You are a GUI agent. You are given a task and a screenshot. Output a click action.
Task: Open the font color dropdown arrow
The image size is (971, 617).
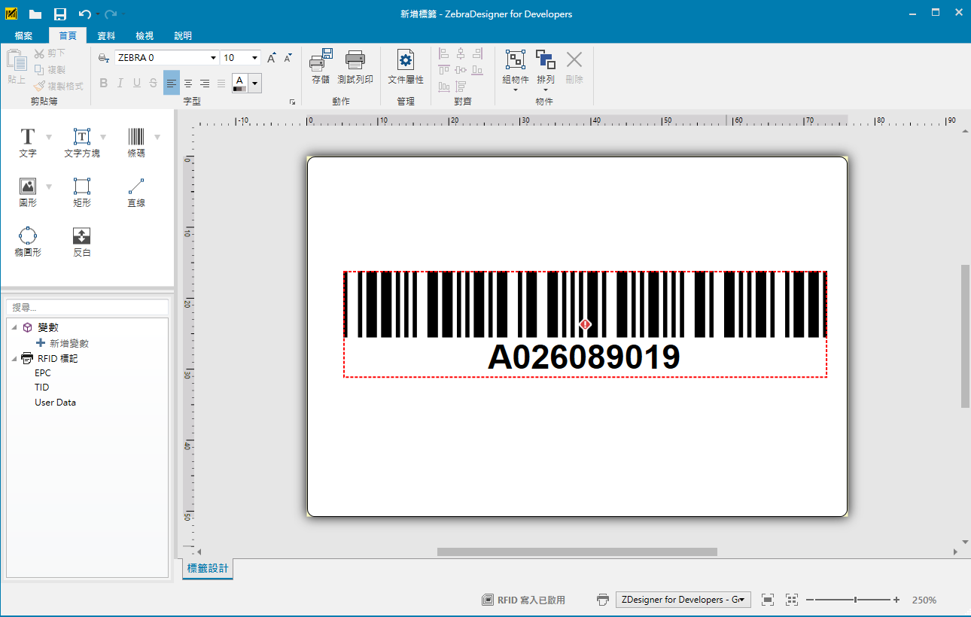coord(255,83)
